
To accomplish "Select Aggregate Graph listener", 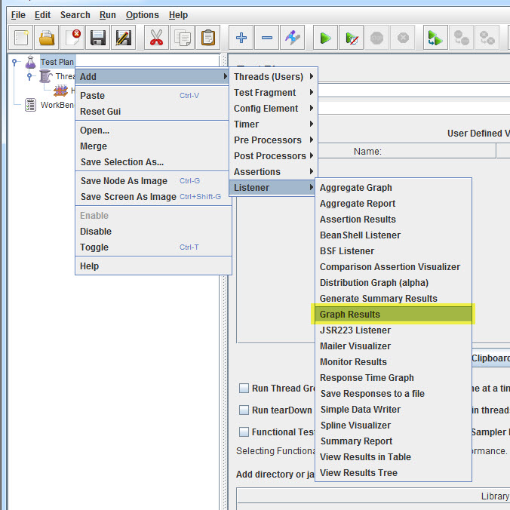I will click(393, 187).
